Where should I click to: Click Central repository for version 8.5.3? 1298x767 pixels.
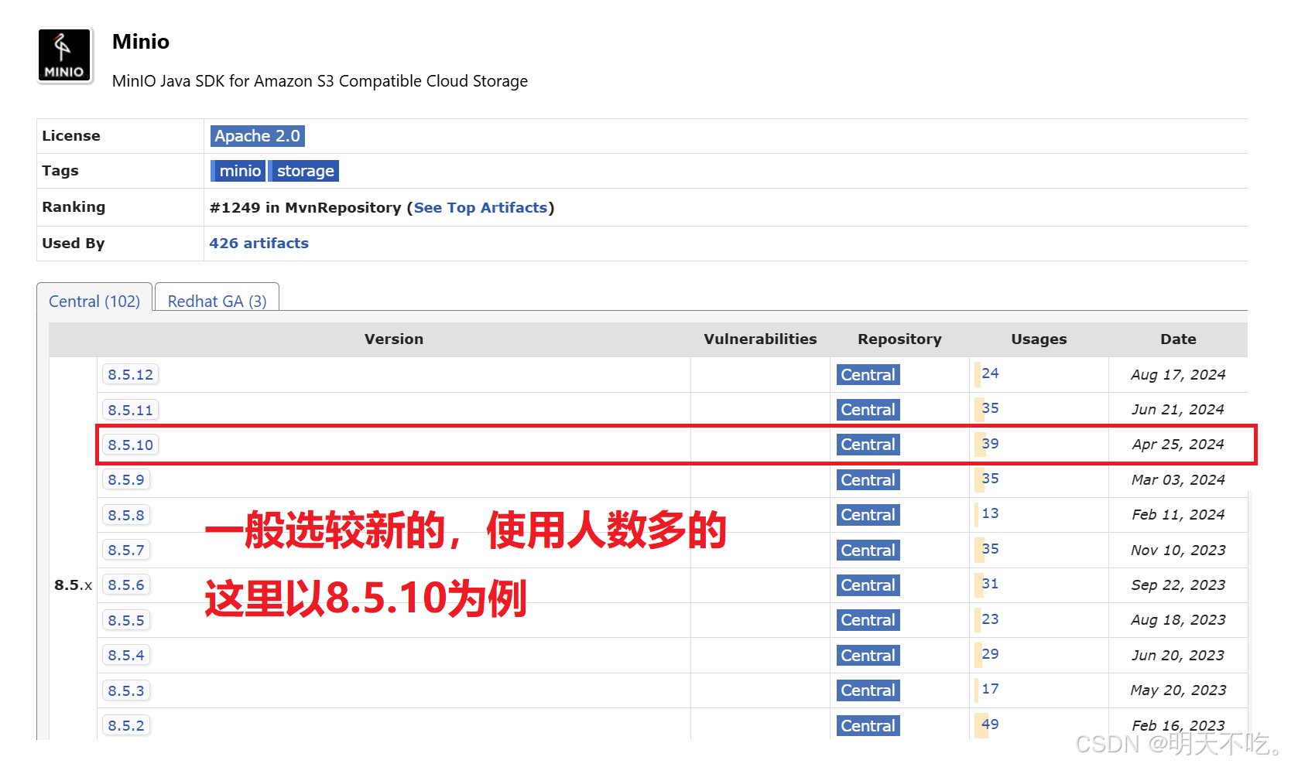click(868, 690)
